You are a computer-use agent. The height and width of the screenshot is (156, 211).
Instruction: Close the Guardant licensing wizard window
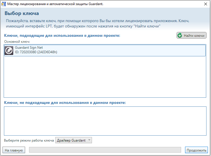(x=205, y=4)
